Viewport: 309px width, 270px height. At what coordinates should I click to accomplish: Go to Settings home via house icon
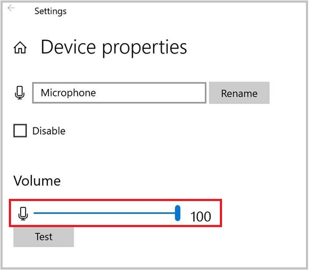click(x=20, y=48)
